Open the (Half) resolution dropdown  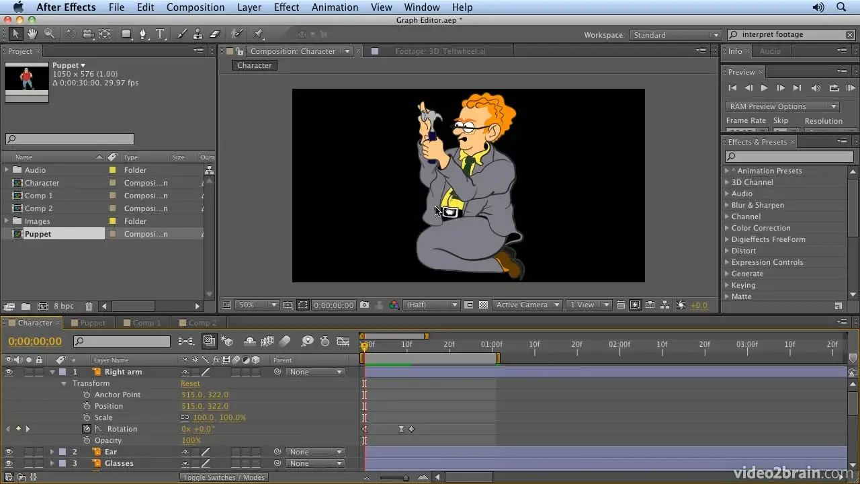pos(431,305)
